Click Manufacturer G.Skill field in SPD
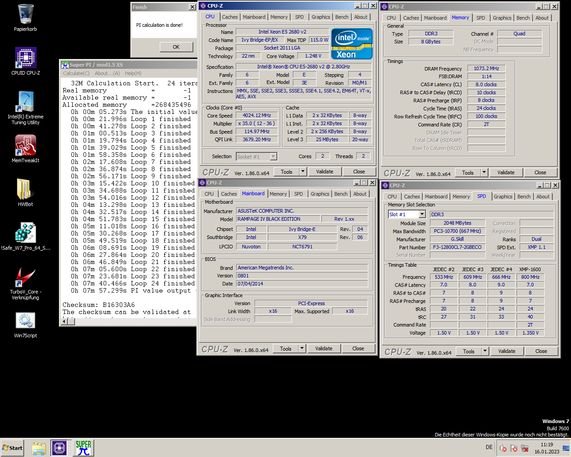 click(x=458, y=239)
